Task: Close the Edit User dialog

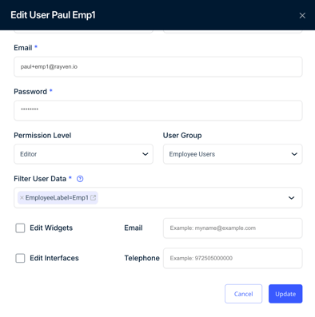Action: (x=302, y=15)
